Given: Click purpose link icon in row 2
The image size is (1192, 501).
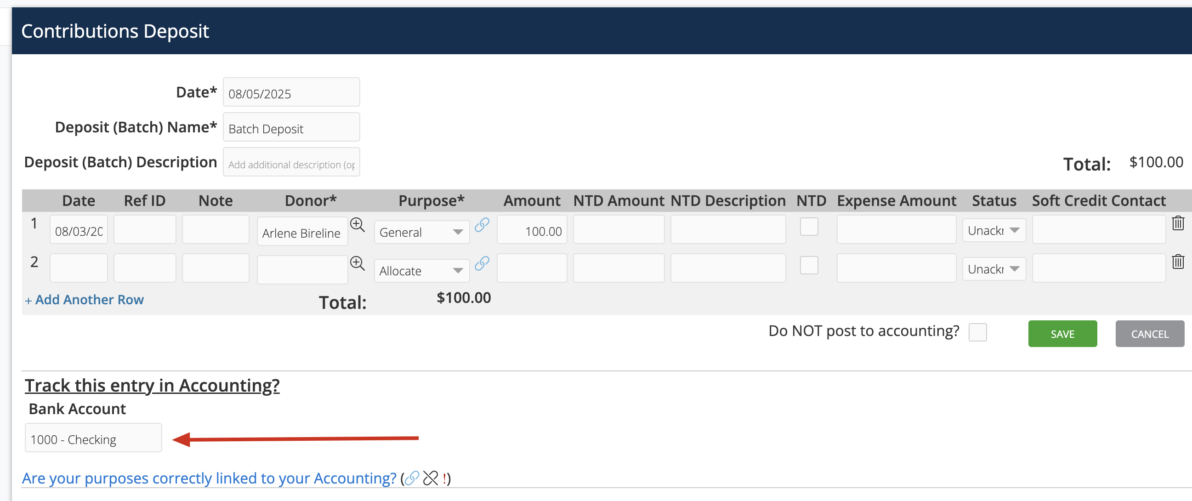Looking at the screenshot, I should [482, 263].
